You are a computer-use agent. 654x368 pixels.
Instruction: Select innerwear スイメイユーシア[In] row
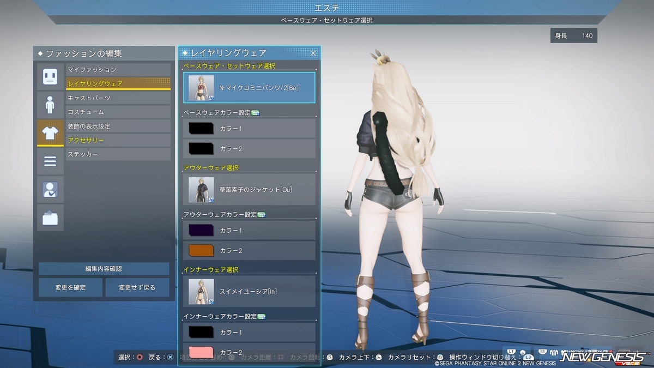pyautogui.click(x=249, y=292)
